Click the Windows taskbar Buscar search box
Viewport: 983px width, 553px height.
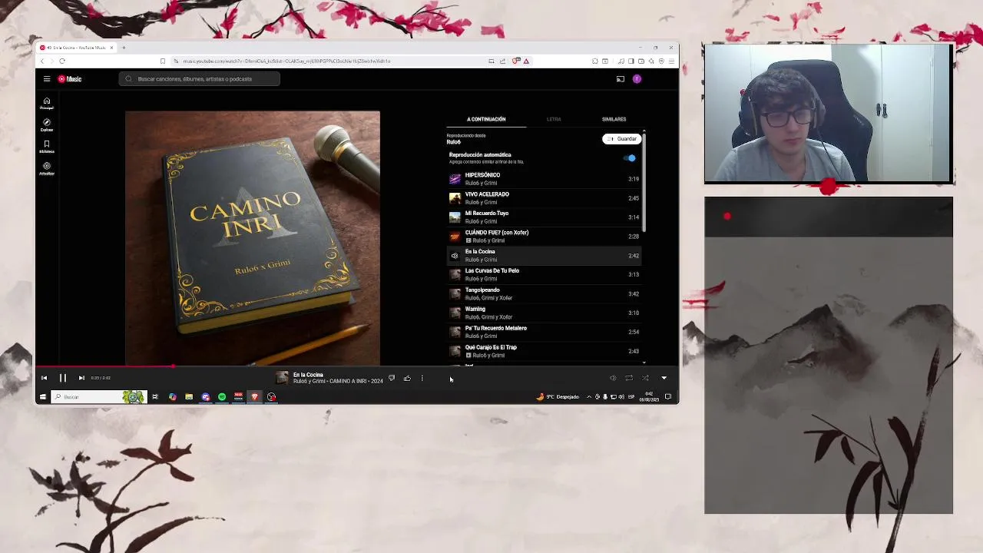click(98, 397)
